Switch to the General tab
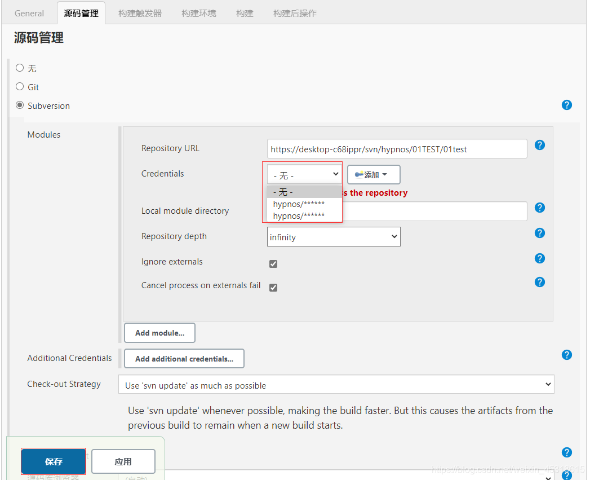The width and height of the screenshot is (590, 480). point(29,12)
